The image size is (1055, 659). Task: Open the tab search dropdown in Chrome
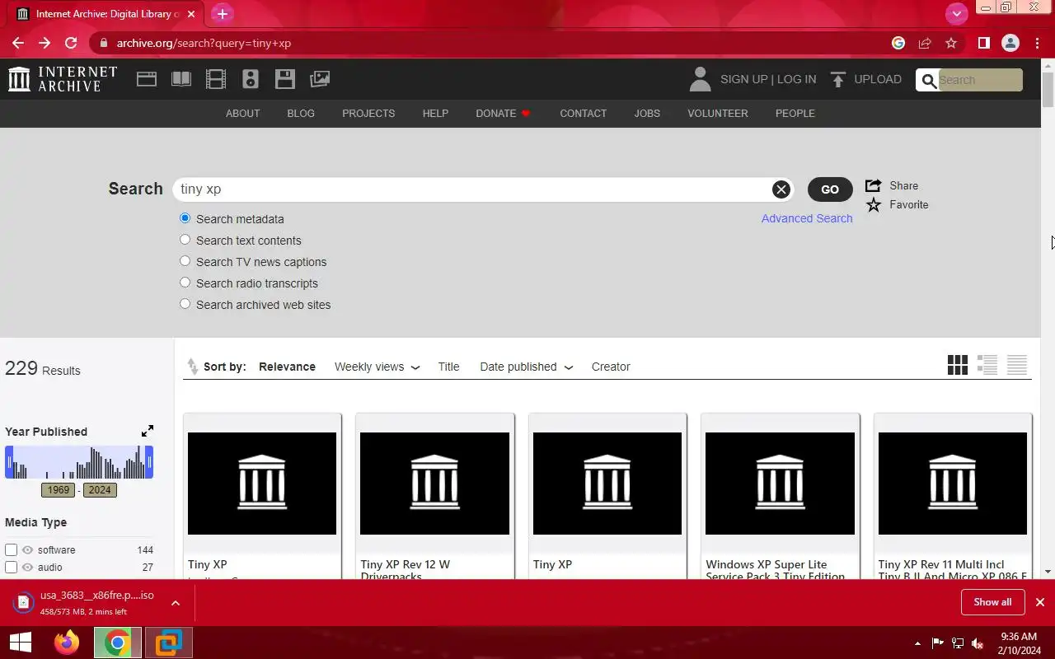[x=956, y=13]
